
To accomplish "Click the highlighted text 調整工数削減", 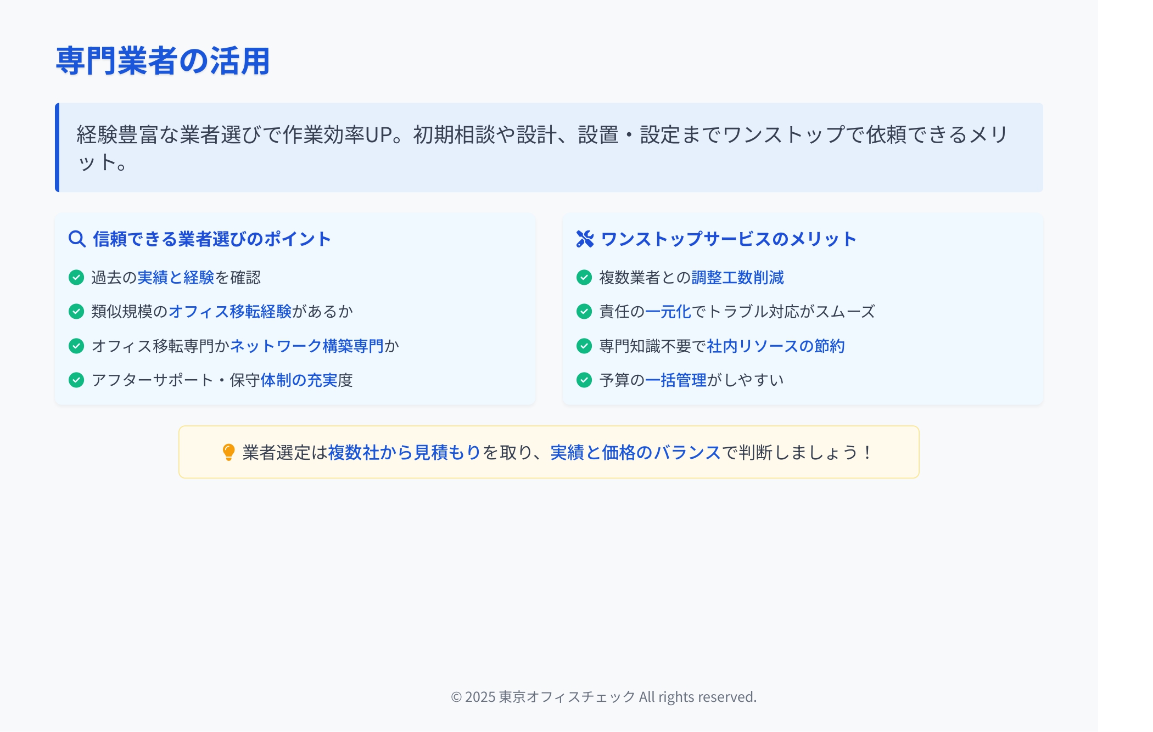I will click(737, 278).
